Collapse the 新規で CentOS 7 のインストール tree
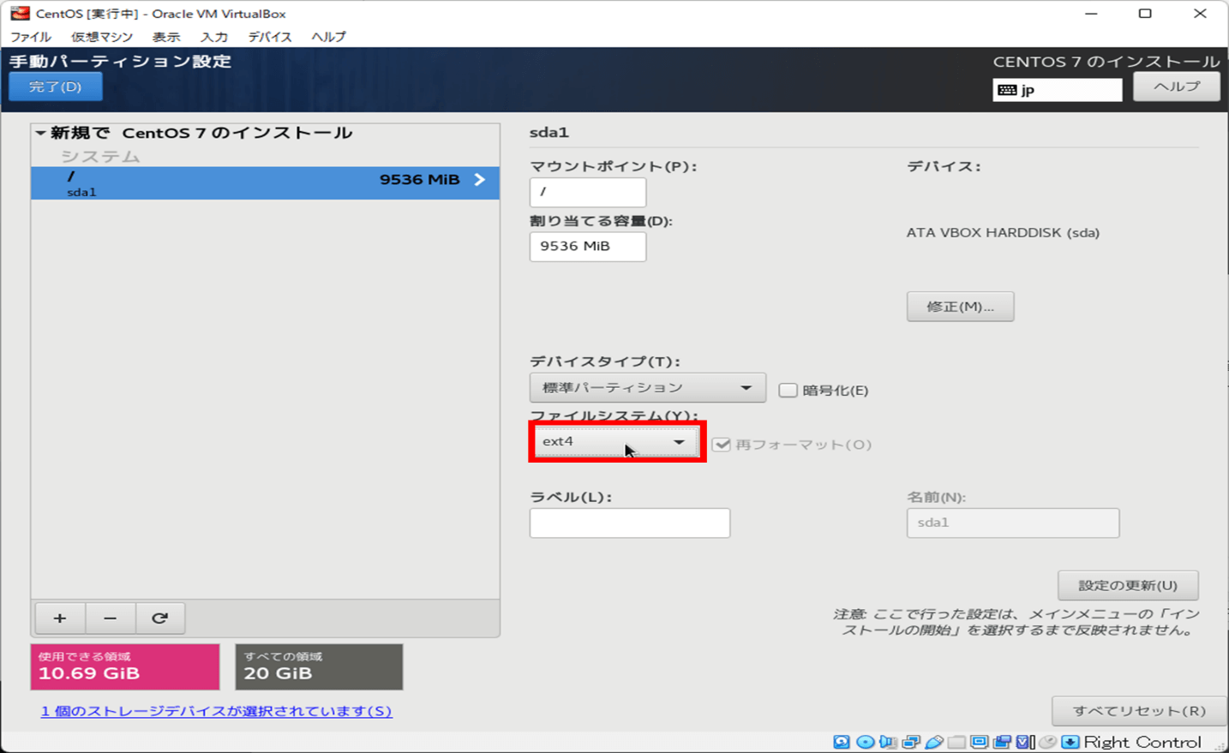This screenshot has width=1229, height=753. pyautogui.click(x=40, y=133)
